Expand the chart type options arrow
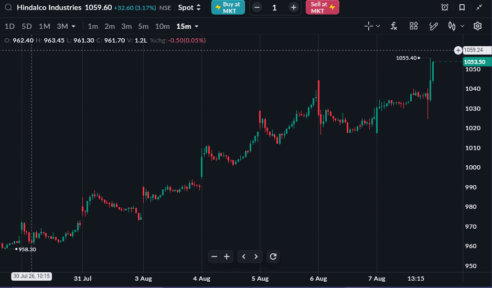Image resolution: width=492 pixels, height=288 pixels. 462,26
